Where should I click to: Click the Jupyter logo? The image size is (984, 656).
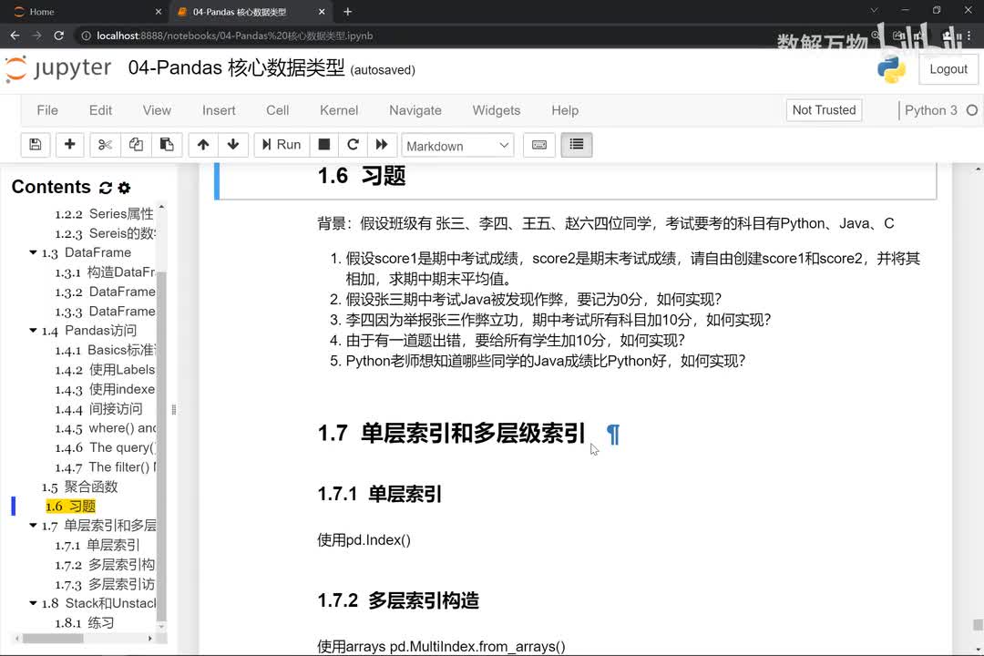(x=59, y=68)
